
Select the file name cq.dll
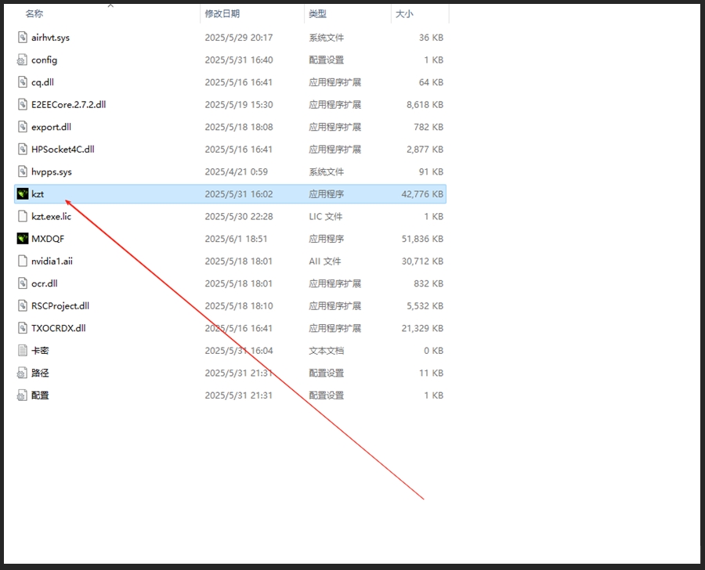(x=42, y=83)
